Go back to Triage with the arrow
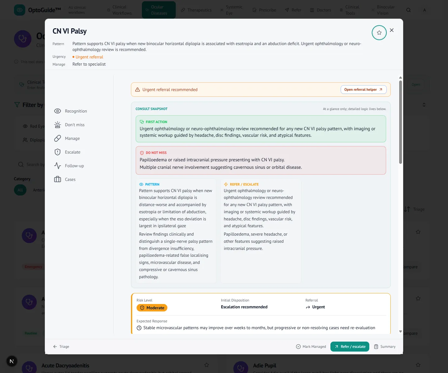The image size is (448, 373). point(61,347)
